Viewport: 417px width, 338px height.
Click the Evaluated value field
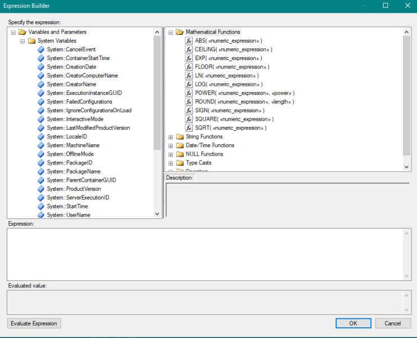(x=205, y=302)
